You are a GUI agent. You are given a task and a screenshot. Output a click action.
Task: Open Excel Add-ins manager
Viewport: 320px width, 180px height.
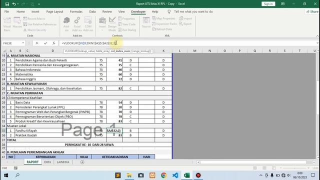(77, 24)
